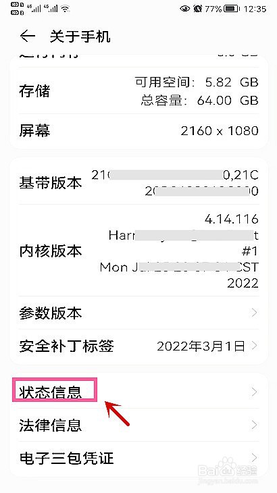The height and width of the screenshot is (493, 277).
Task: Tap the 存储 storage row
Action: [138, 91]
